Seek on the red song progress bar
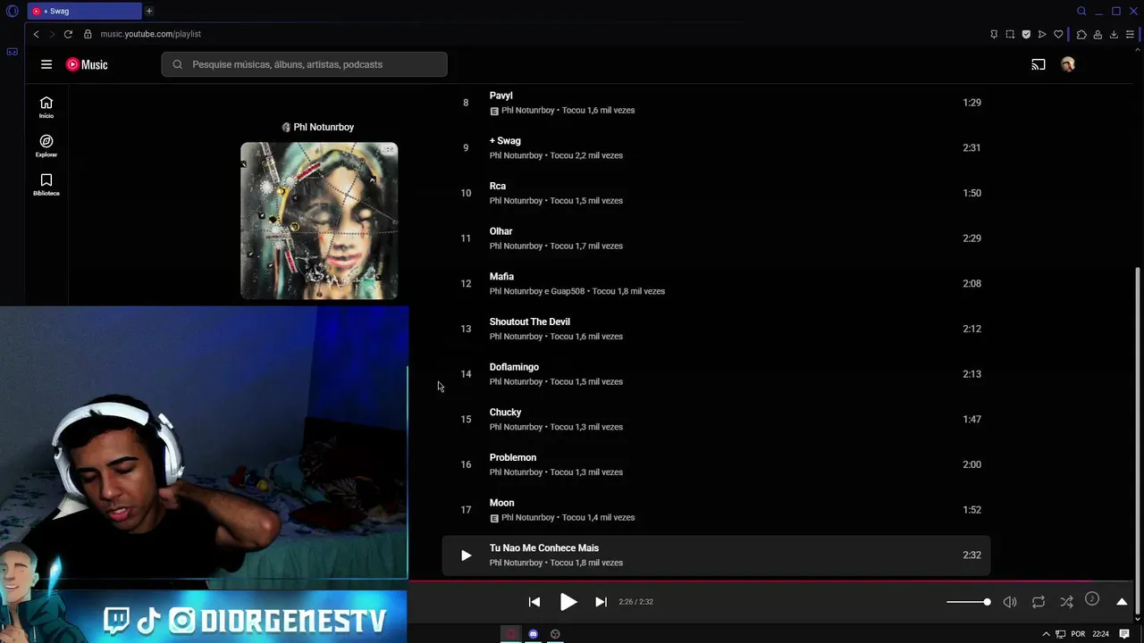 pyautogui.click(x=772, y=580)
